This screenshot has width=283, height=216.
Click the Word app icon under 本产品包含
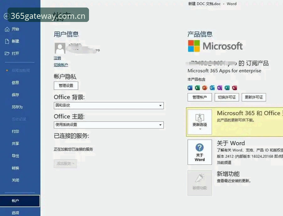click(190, 88)
